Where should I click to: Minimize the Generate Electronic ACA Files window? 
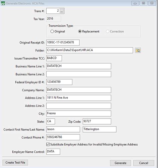pos(135,3)
